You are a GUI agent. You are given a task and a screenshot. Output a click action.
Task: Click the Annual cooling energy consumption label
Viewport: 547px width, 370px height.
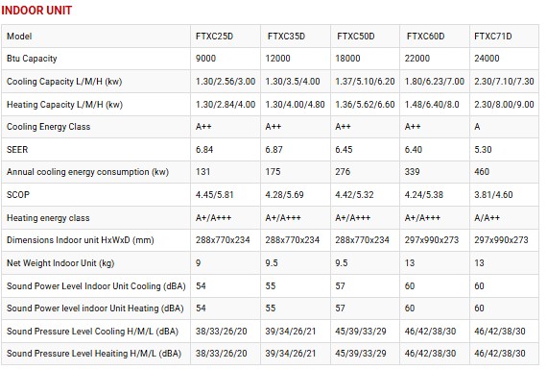[x=87, y=172]
